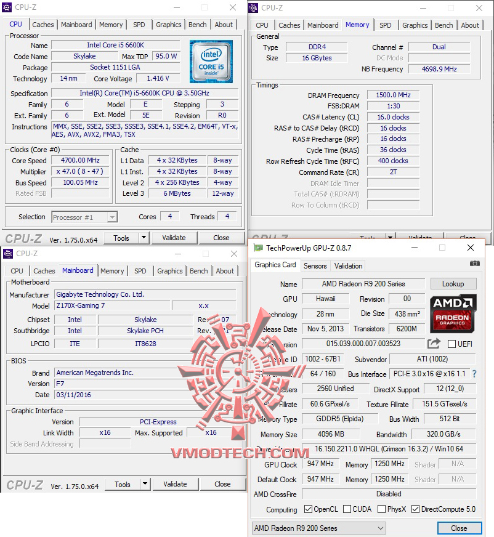
Task: Click Close button in the Mainboard window
Action: coord(222,484)
